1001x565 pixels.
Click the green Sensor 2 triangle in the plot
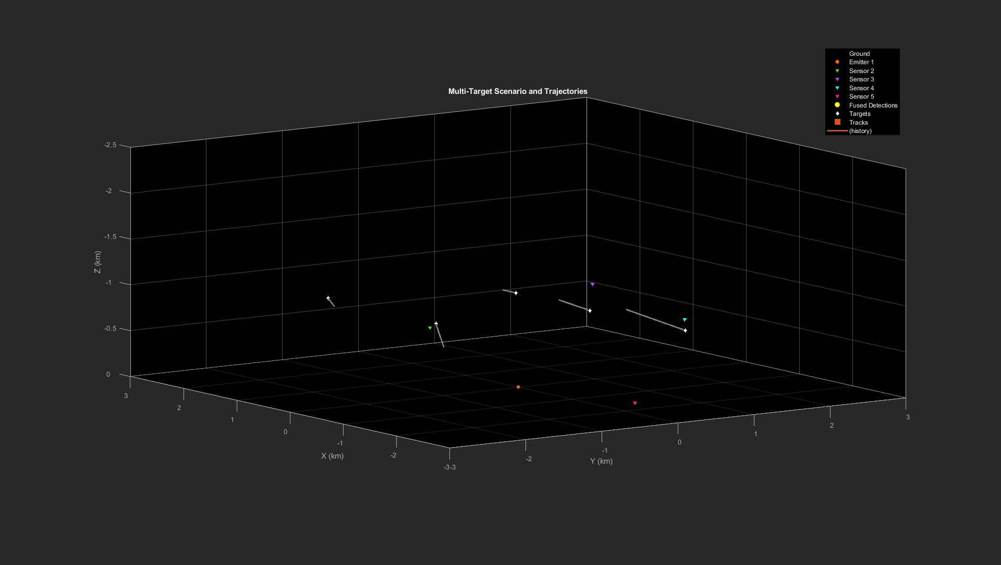click(x=430, y=328)
